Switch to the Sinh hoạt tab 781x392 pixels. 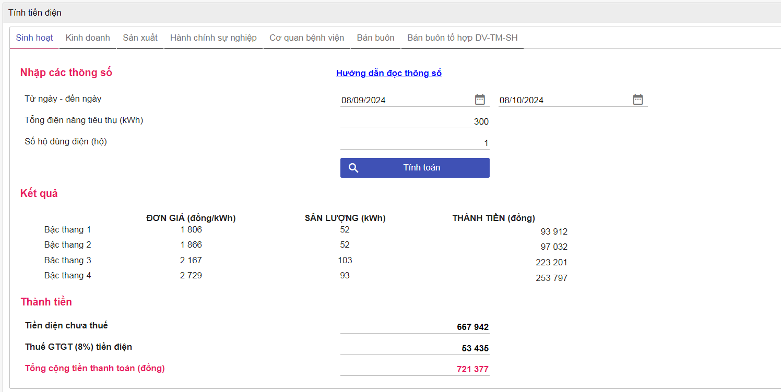pyautogui.click(x=34, y=38)
